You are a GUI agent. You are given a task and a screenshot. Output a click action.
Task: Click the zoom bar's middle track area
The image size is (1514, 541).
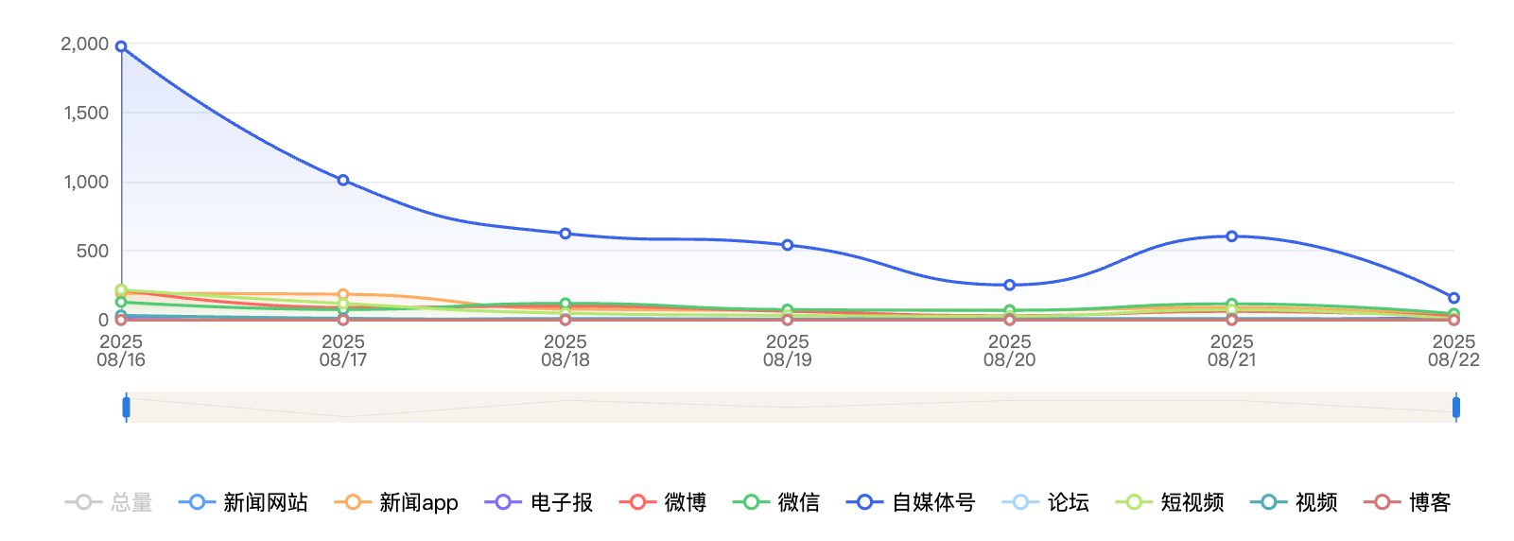point(791,408)
